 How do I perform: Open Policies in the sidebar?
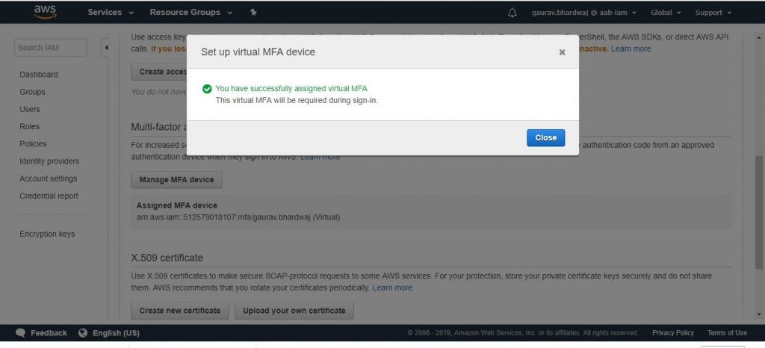[33, 144]
